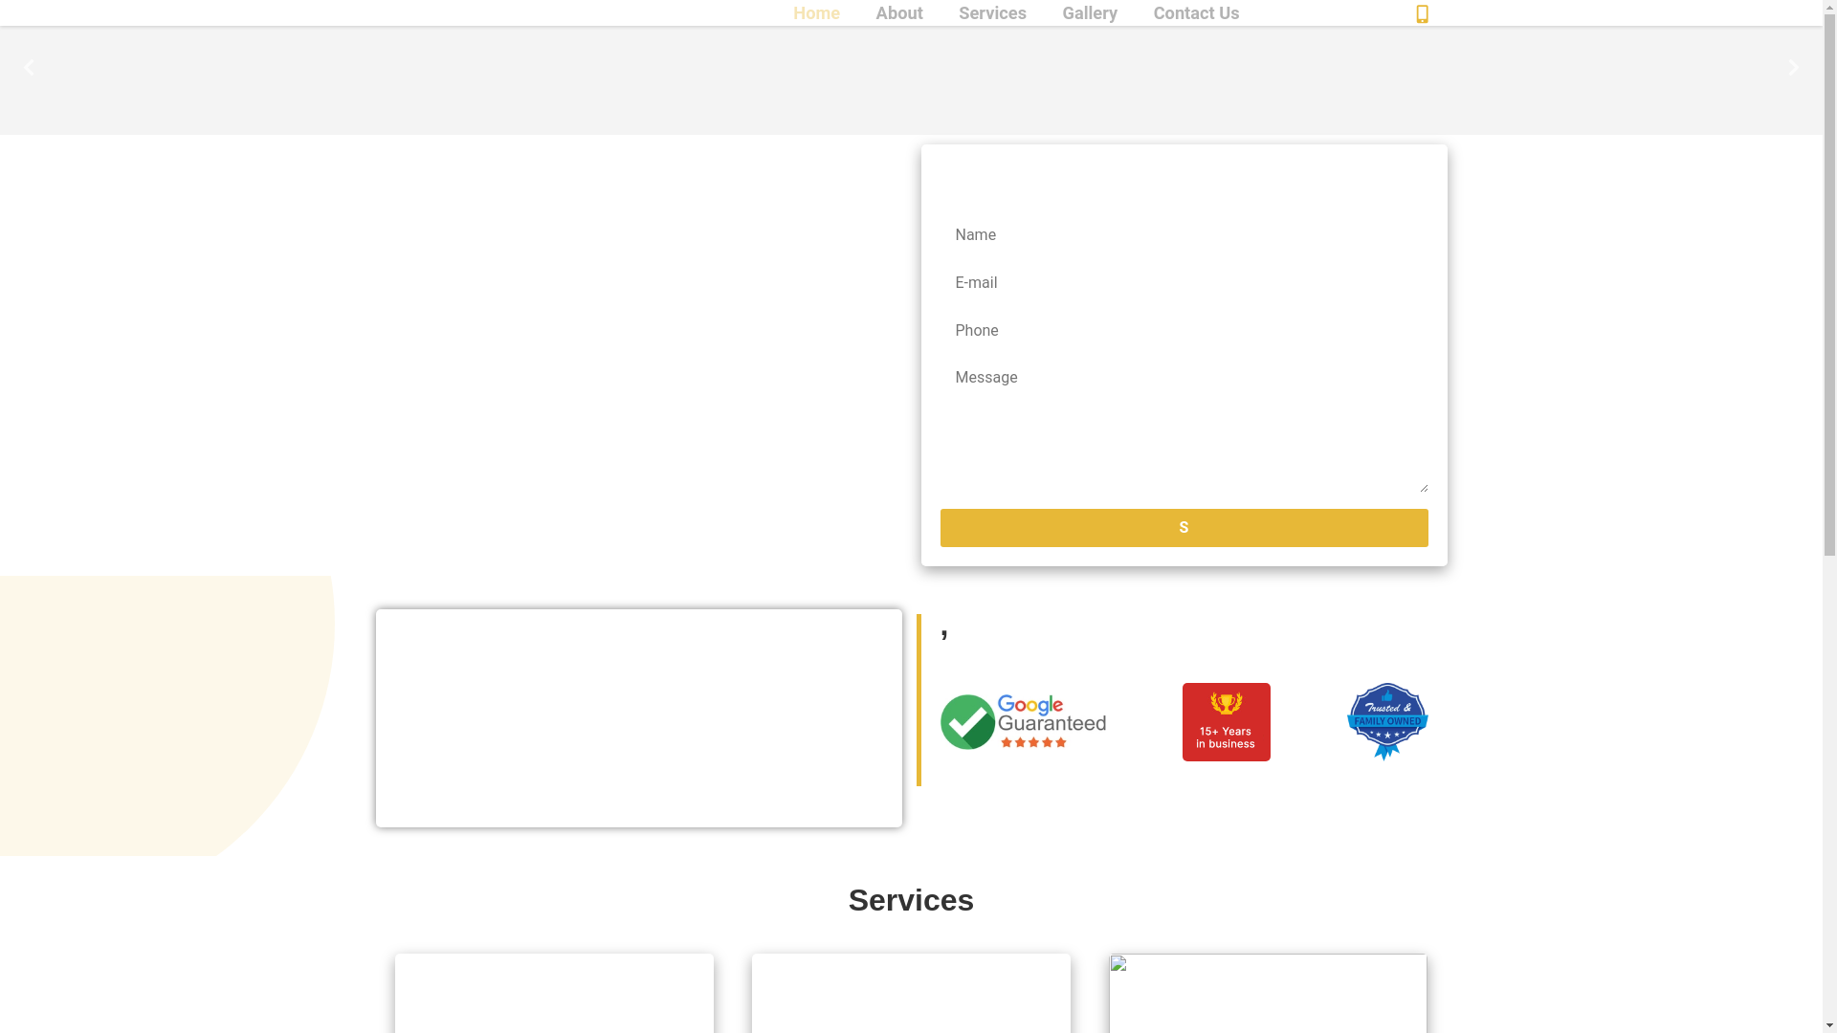The width and height of the screenshot is (1837, 1033).
Task: Go to the About page
Action: pyautogui.click(x=899, y=13)
